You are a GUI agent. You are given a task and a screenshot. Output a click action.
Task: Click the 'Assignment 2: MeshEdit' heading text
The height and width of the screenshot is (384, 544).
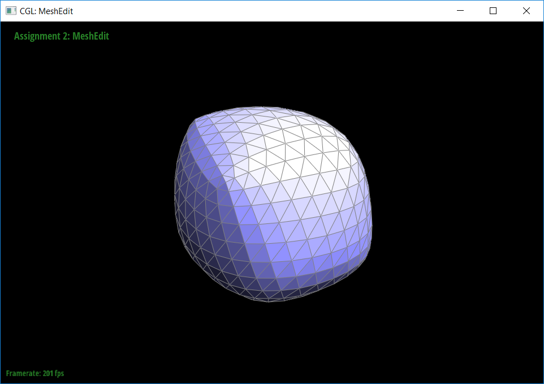coord(62,36)
